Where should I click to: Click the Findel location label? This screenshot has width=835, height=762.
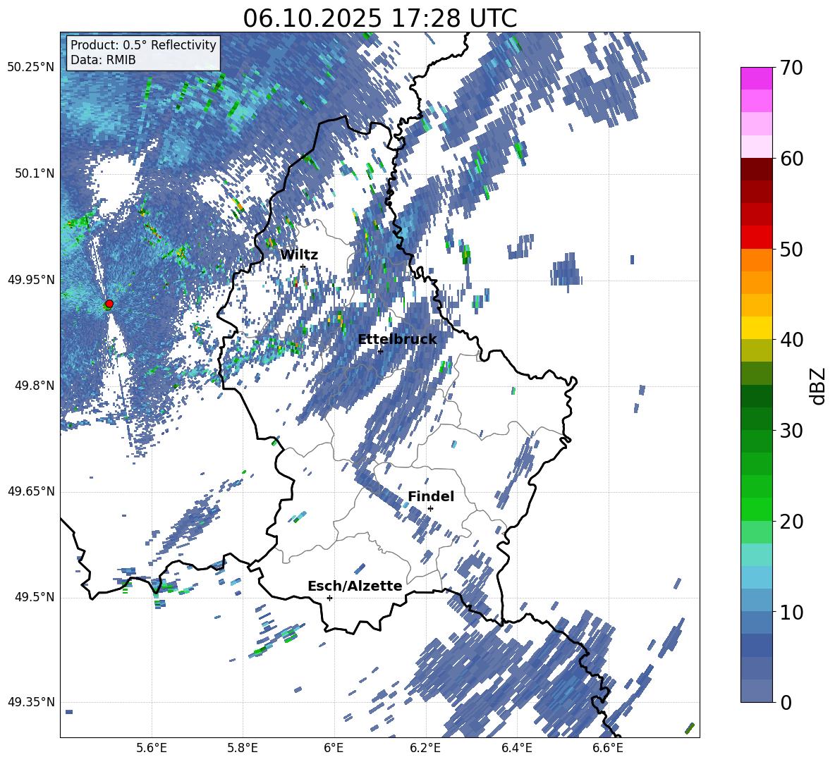point(431,496)
